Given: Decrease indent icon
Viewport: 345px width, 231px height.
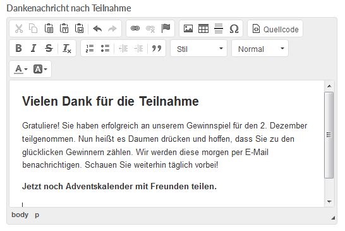Looking at the screenshot, I should pos(123,48).
